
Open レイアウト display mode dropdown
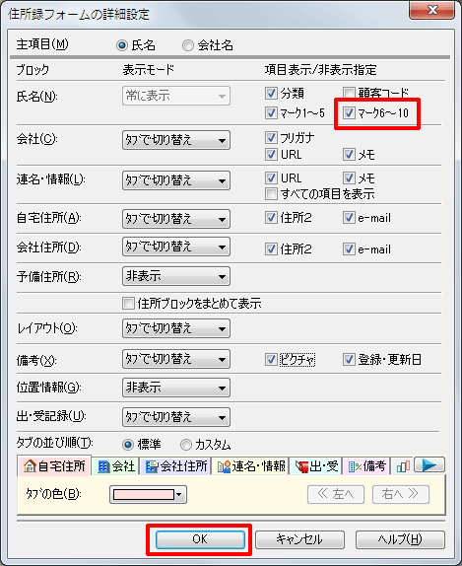tap(176, 328)
